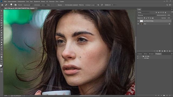Click the Диффузия value field
This screenshot has width=173, height=97.
pos(114,5)
